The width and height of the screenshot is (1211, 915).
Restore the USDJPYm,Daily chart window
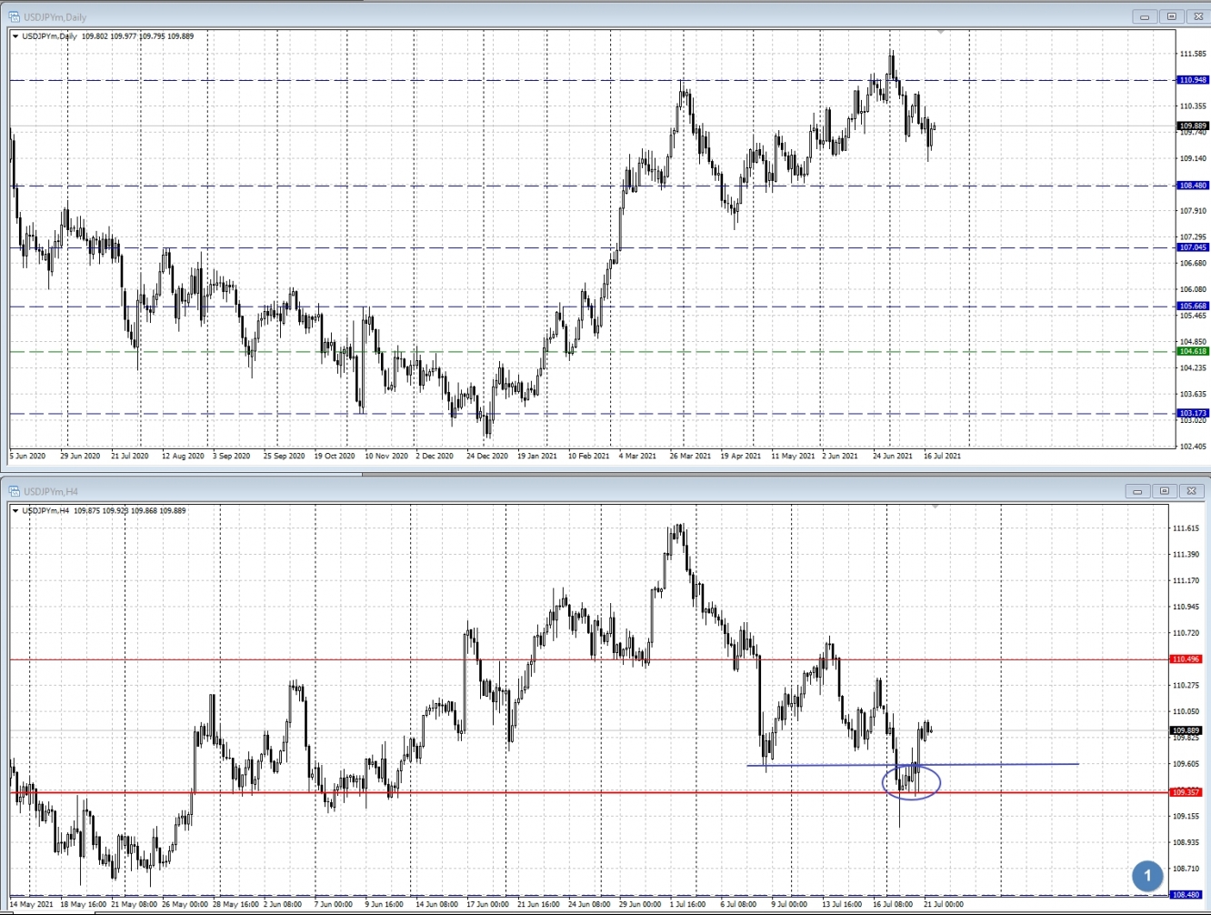pos(1171,16)
